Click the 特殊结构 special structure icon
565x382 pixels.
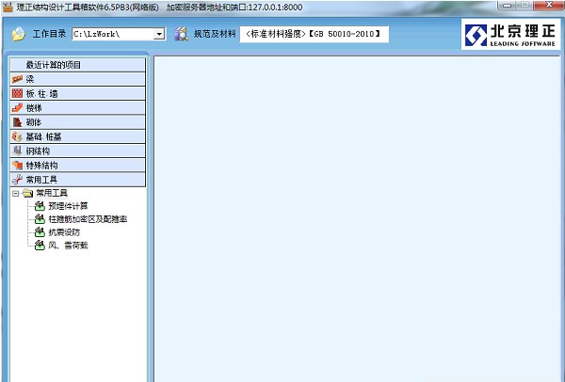click(x=17, y=166)
